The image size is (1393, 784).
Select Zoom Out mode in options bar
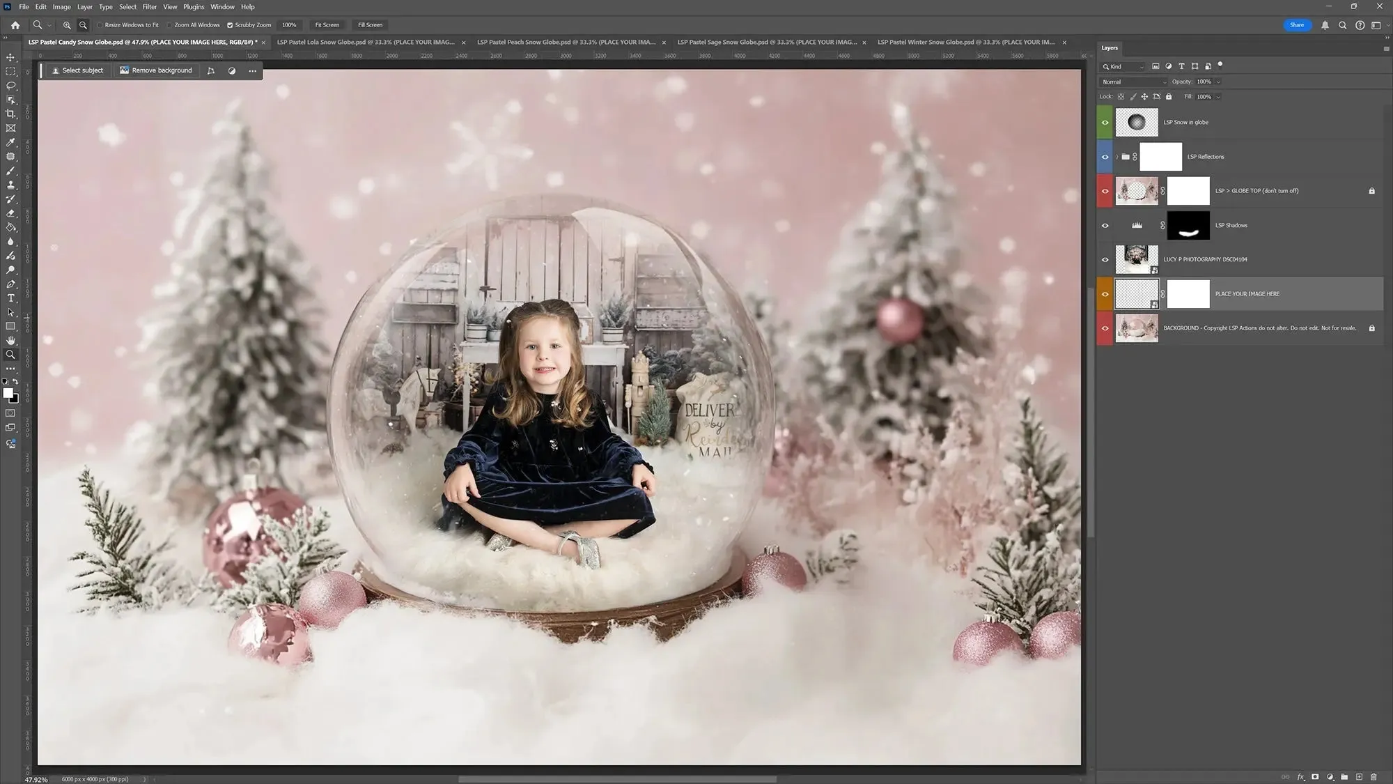[83, 25]
